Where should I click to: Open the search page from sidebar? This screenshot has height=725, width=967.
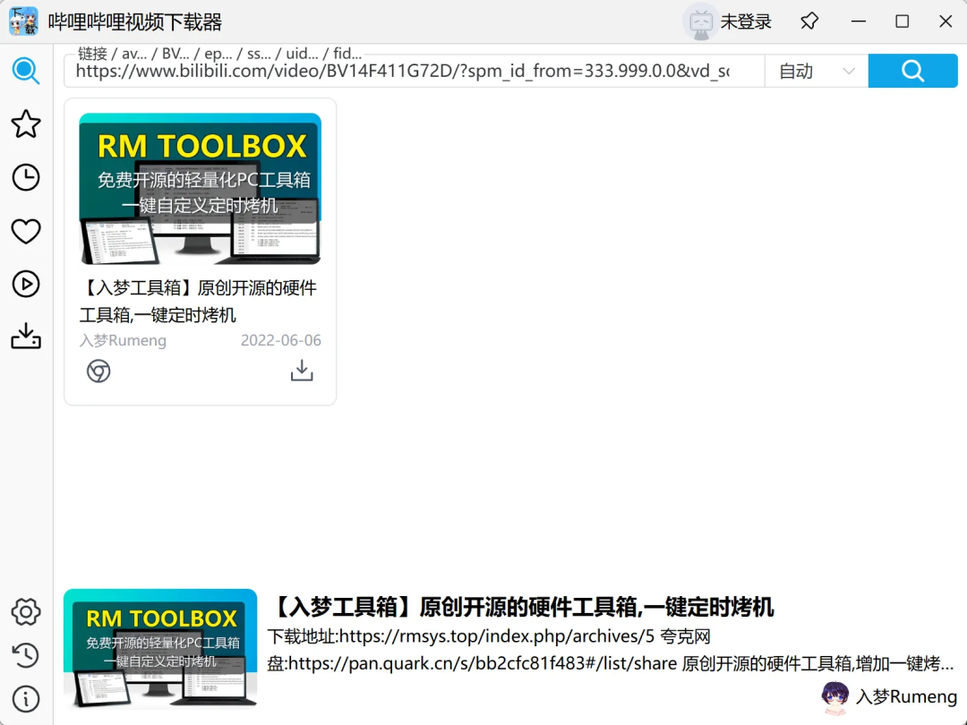tap(26, 71)
